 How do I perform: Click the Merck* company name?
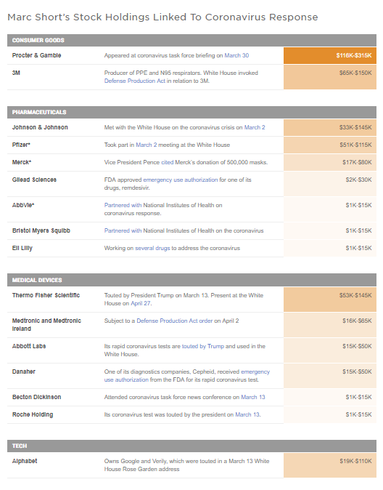(22, 162)
